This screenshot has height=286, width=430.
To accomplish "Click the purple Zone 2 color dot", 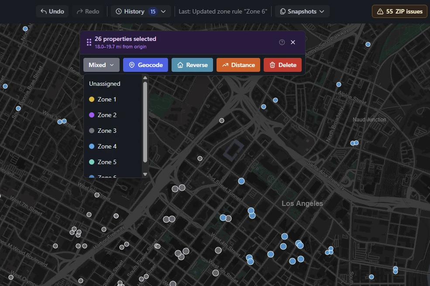I will point(92,115).
